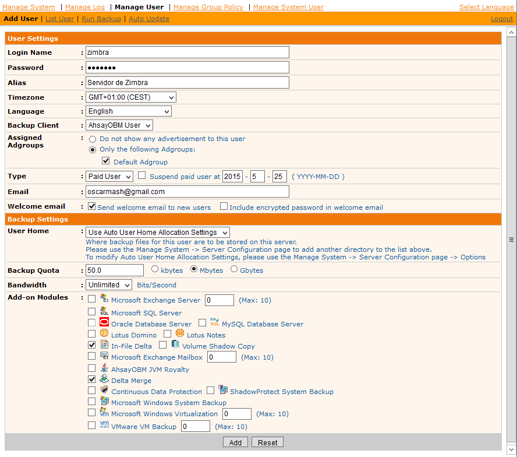This screenshot has width=517, height=457.
Task: Uncheck the Delta Merge checkbox
Action: 91,379
